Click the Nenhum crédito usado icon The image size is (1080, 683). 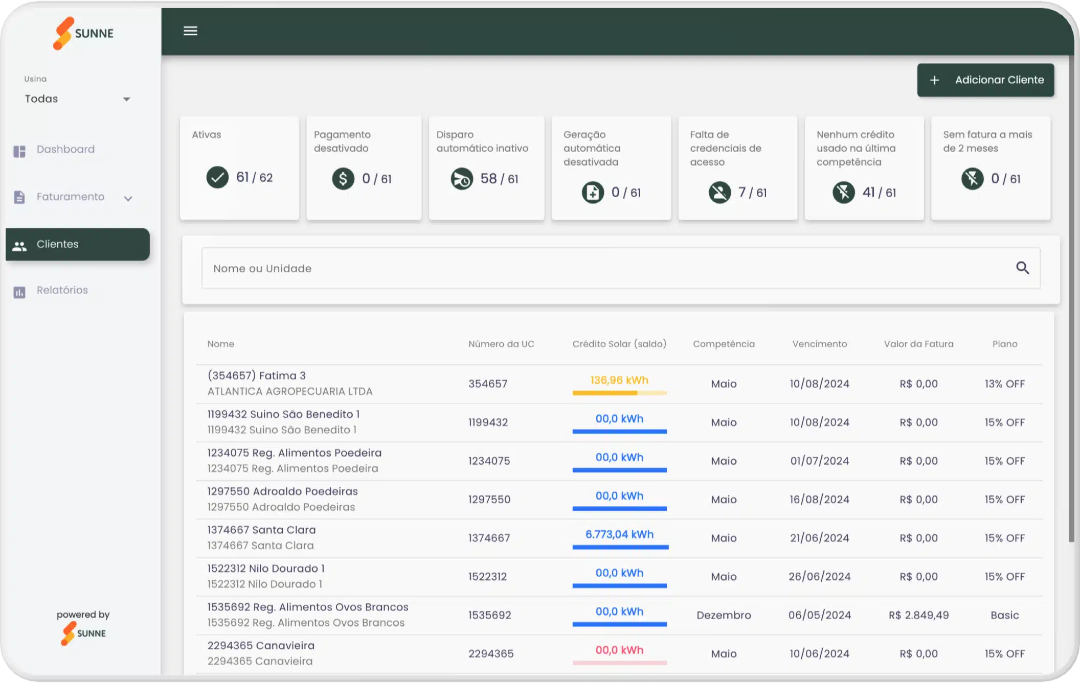(x=844, y=193)
